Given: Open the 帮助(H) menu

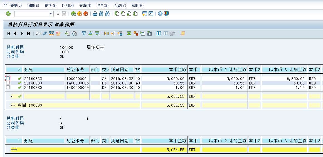Looking at the screenshot, I should pos(138,6).
